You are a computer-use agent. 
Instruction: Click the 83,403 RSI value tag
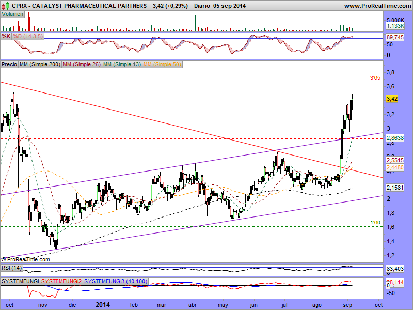point(395,269)
